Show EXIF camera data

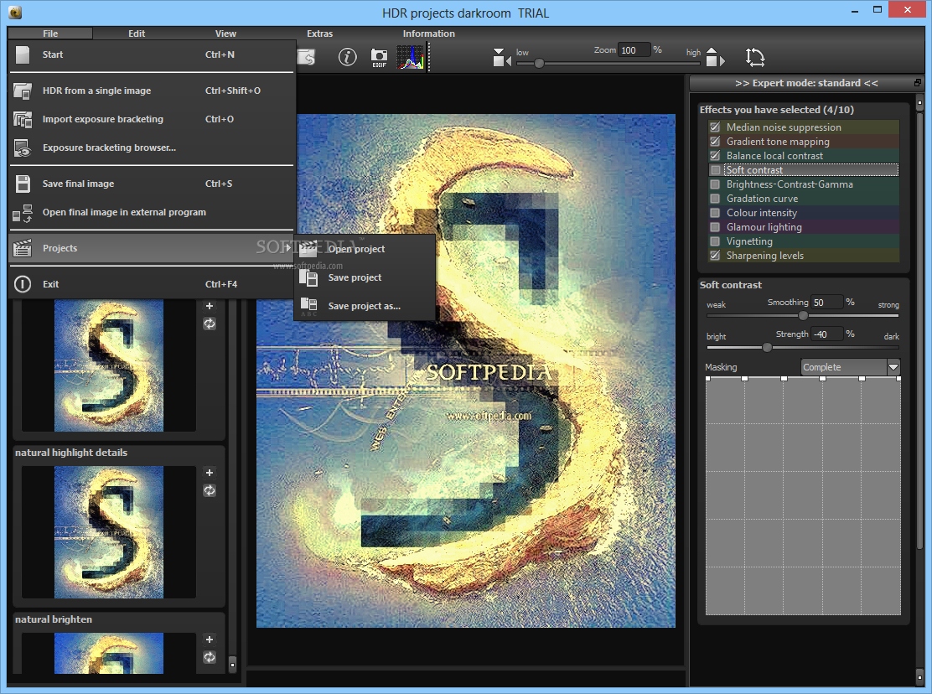tap(379, 58)
